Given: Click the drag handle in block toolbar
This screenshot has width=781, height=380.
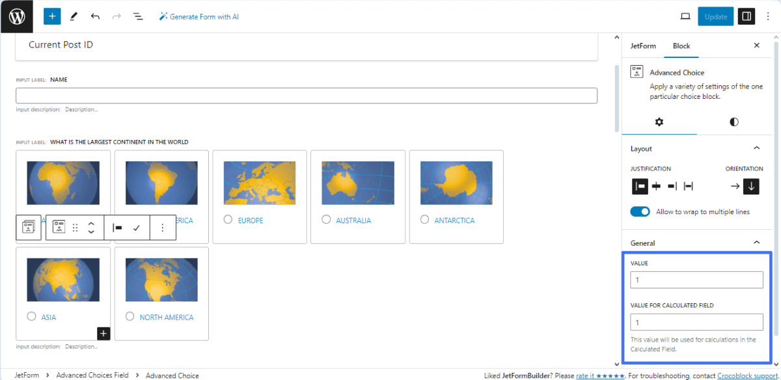Looking at the screenshot, I should [75, 228].
